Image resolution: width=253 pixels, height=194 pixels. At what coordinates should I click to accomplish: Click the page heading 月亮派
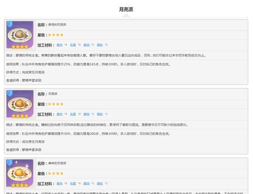coord(126,9)
